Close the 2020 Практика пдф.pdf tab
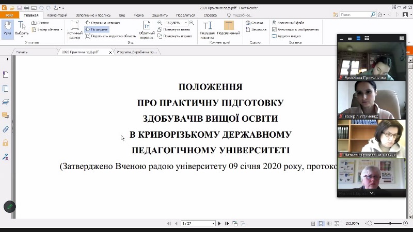413x232 pixels. coord(110,53)
